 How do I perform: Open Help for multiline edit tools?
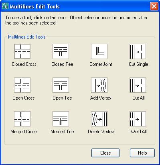pyautogui.click(x=142, y=153)
